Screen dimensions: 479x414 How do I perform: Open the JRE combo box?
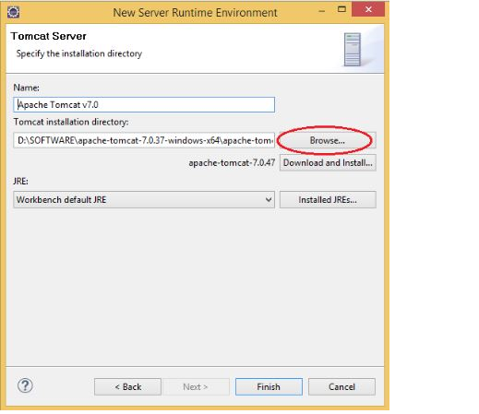[x=144, y=200]
